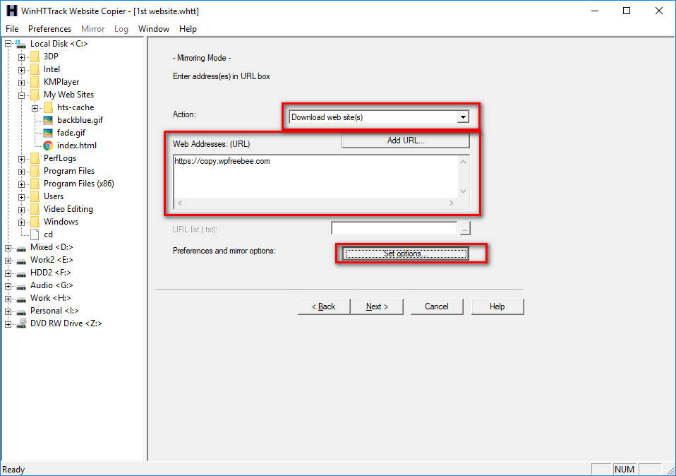Click the fade.gif image file icon
Screen dimensions: 676x476
point(48,133)
